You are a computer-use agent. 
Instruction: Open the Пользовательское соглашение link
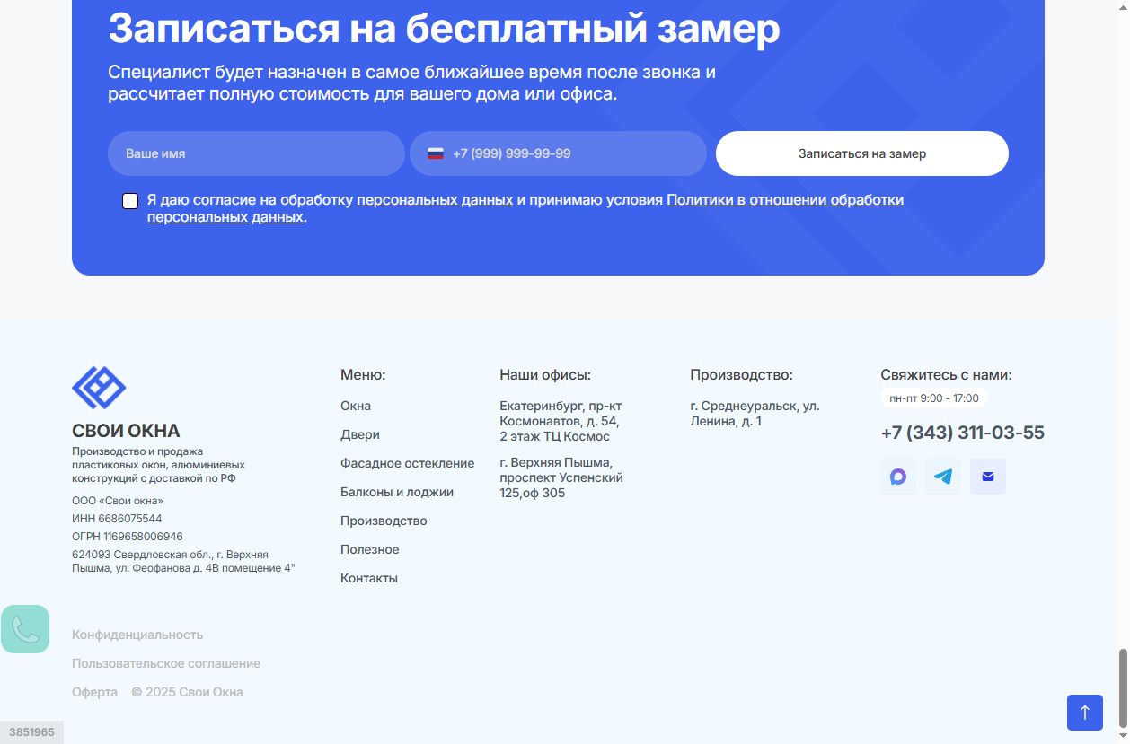point(166,663)
